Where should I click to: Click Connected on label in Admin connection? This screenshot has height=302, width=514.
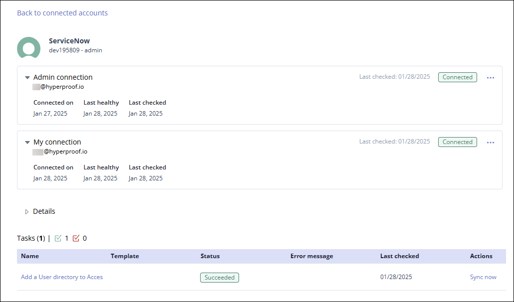(53, 103)
